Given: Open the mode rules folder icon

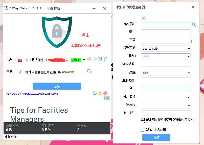Looking at the screenshot, I should [x=89, y=71].
